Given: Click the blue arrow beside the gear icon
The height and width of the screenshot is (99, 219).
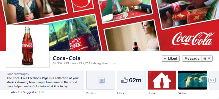Looking at the screenshot, I should coord(209,59).
